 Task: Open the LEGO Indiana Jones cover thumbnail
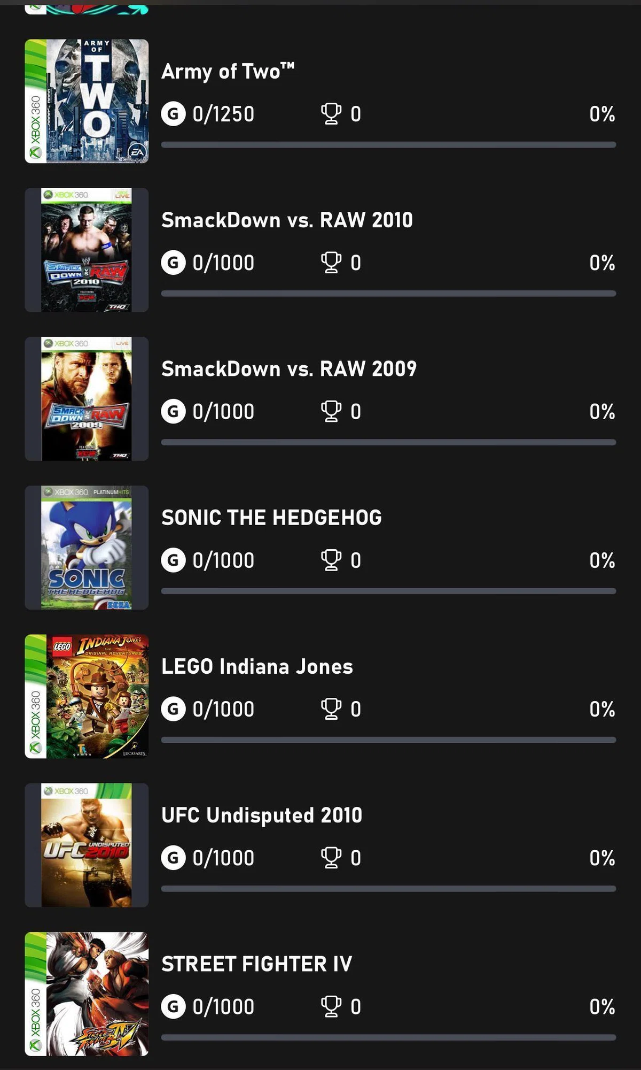87,696
